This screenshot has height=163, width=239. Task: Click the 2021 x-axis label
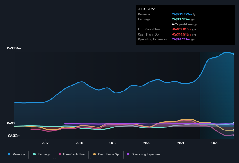[181, 143]
